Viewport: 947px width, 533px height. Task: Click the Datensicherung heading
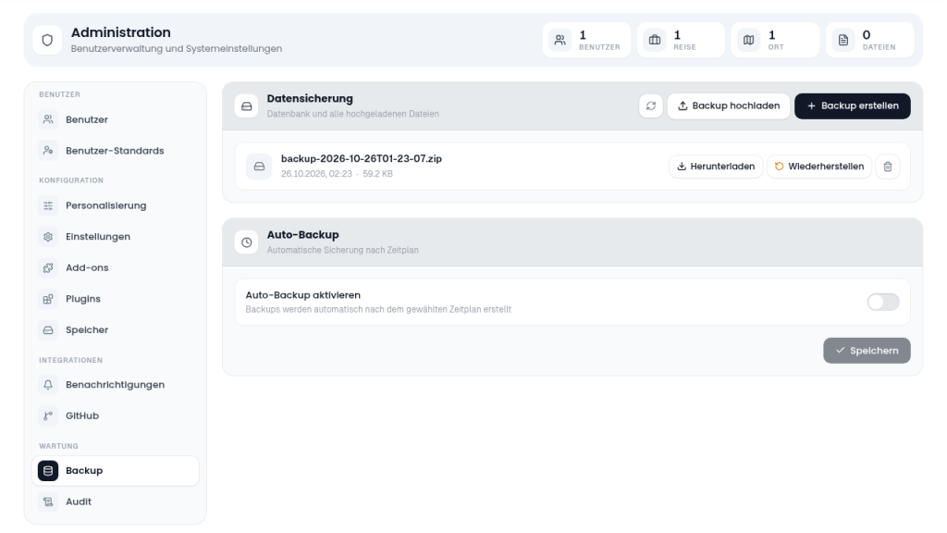point(310,98)
